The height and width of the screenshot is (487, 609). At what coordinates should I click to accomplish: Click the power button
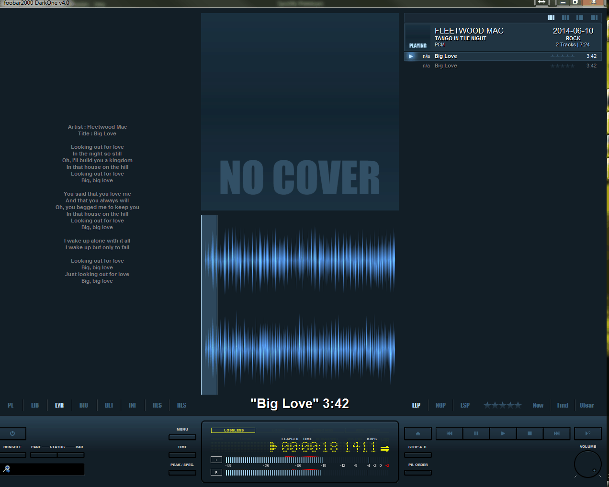tap(12, 433)
